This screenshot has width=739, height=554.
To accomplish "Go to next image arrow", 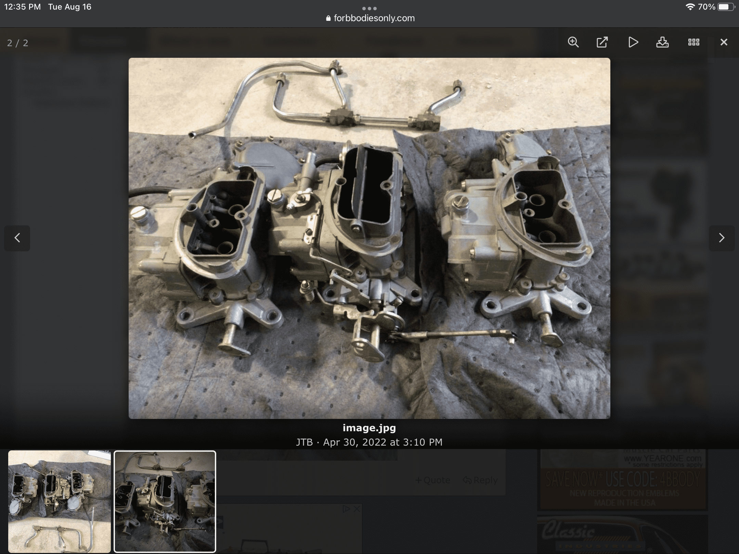I will [722, 238].
